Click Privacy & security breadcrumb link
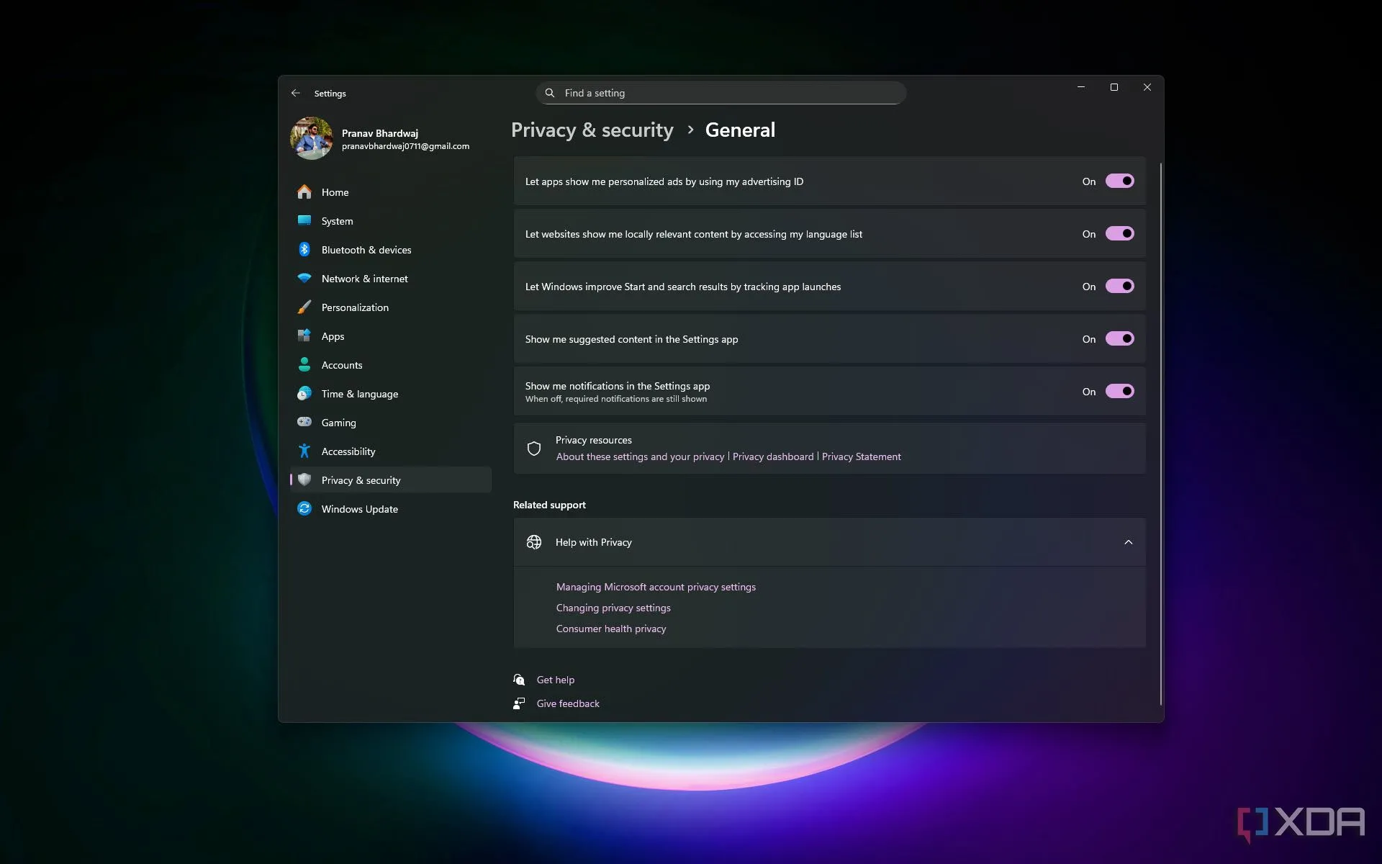The width and height of the screenshot is (1382, 864). click(x=592, y=130)
